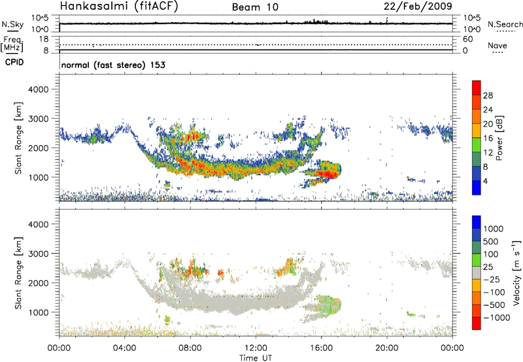523x362 pixels.
Task: Click the N.Sky noise trace line
Action: coord(256,24)
